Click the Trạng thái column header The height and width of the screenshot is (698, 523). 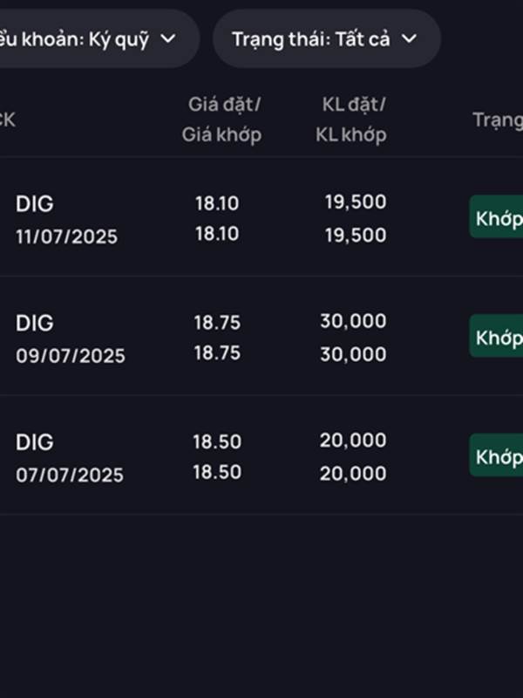tap(498, 120)
